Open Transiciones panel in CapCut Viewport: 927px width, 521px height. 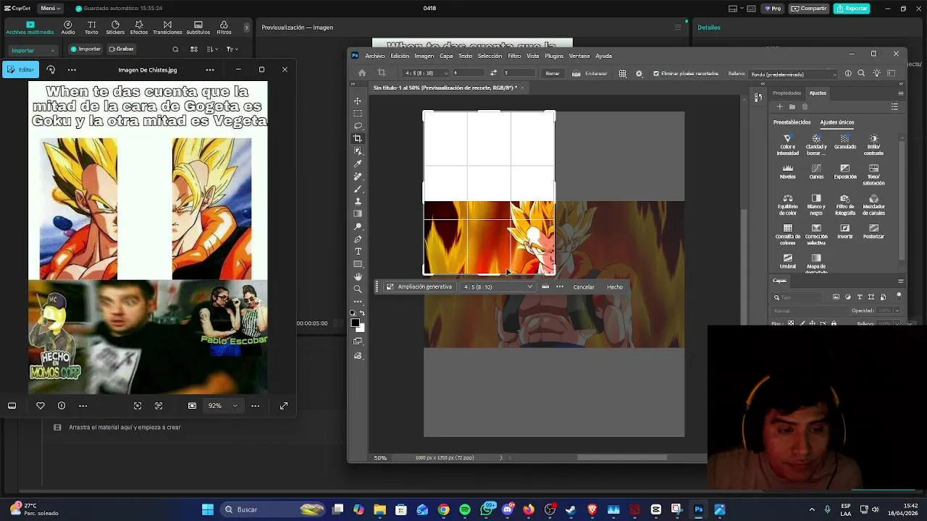click(167, 27)
